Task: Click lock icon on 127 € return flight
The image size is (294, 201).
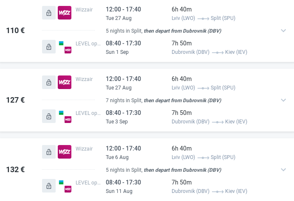Action: coord(49,116)
